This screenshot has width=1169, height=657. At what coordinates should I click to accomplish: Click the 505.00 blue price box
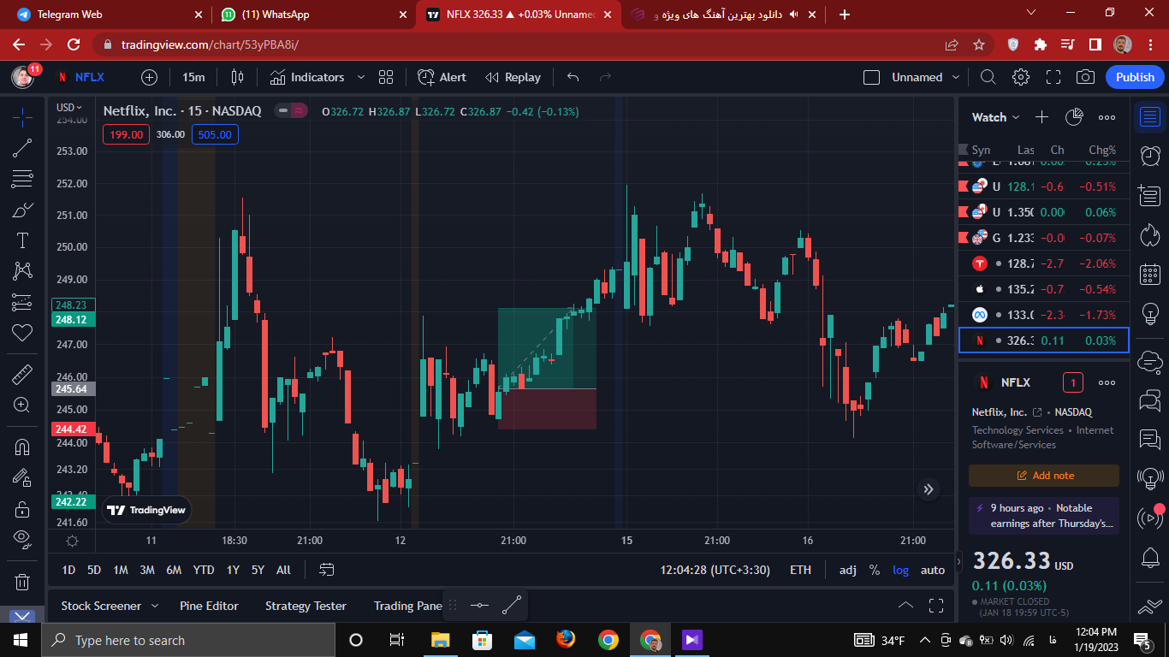click(x=215, y=134)
